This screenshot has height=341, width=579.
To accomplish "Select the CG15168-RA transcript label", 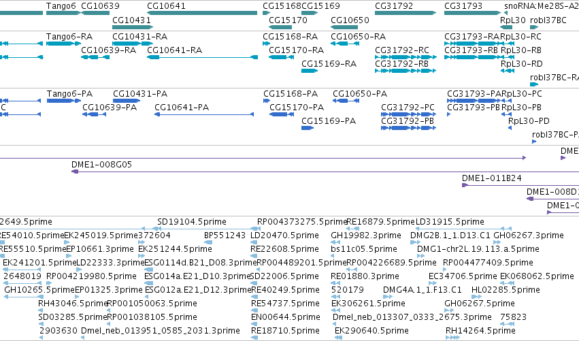I will pyautogui.click(x=290, y=37).
